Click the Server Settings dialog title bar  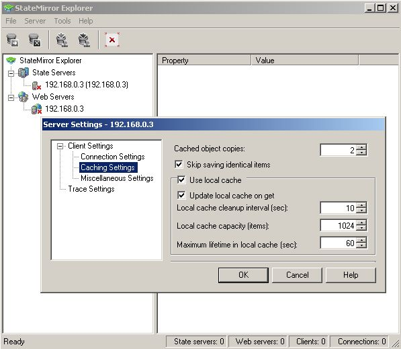tap(214, 124)
